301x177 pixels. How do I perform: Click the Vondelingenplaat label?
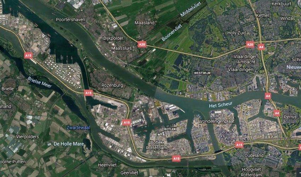[217, 121]
